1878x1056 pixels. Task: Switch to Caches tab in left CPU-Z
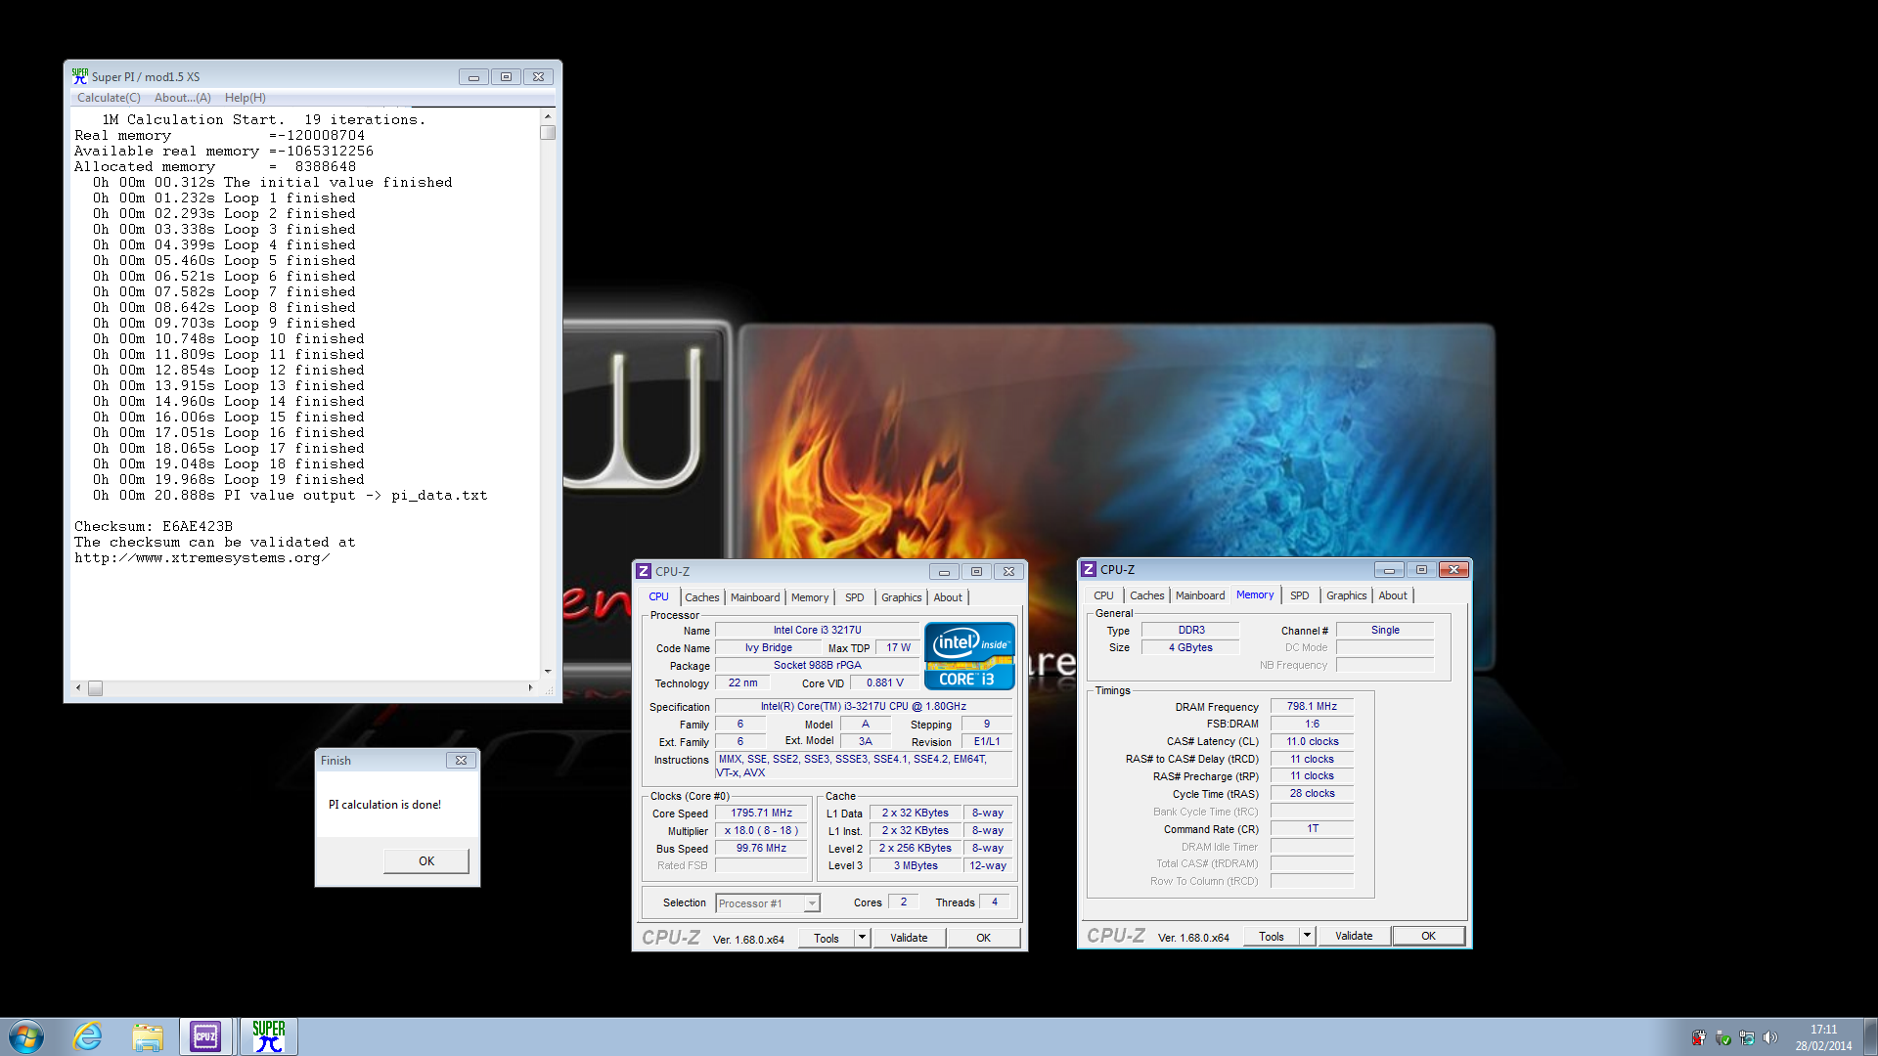(x=701, y=597)
